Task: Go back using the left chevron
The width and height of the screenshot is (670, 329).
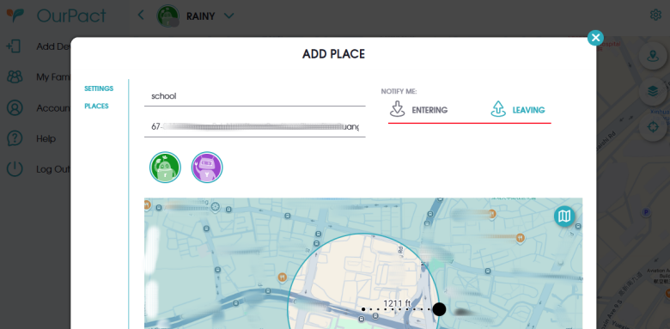Action: [141, 15]
